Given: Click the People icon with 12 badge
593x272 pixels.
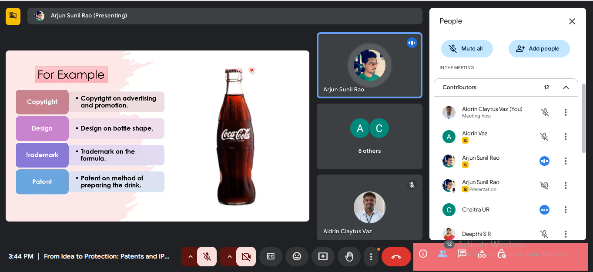Looking at the screenshot, I should point(443,254).
